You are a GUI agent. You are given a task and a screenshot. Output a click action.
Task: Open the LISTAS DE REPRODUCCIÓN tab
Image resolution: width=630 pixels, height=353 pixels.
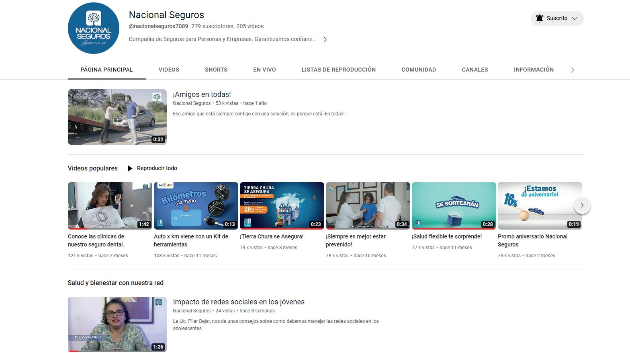tap(339, 70)
